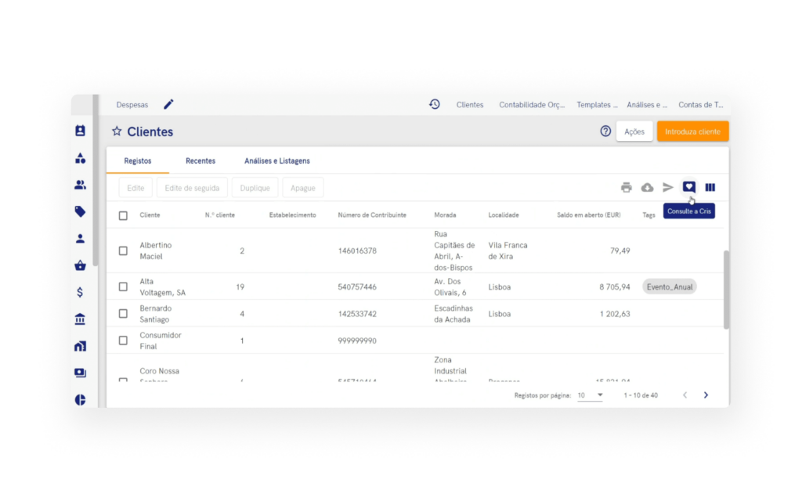Open the pie chart icon in the sidebar
Screen dimensions: 802x501
tap(80, 399)
